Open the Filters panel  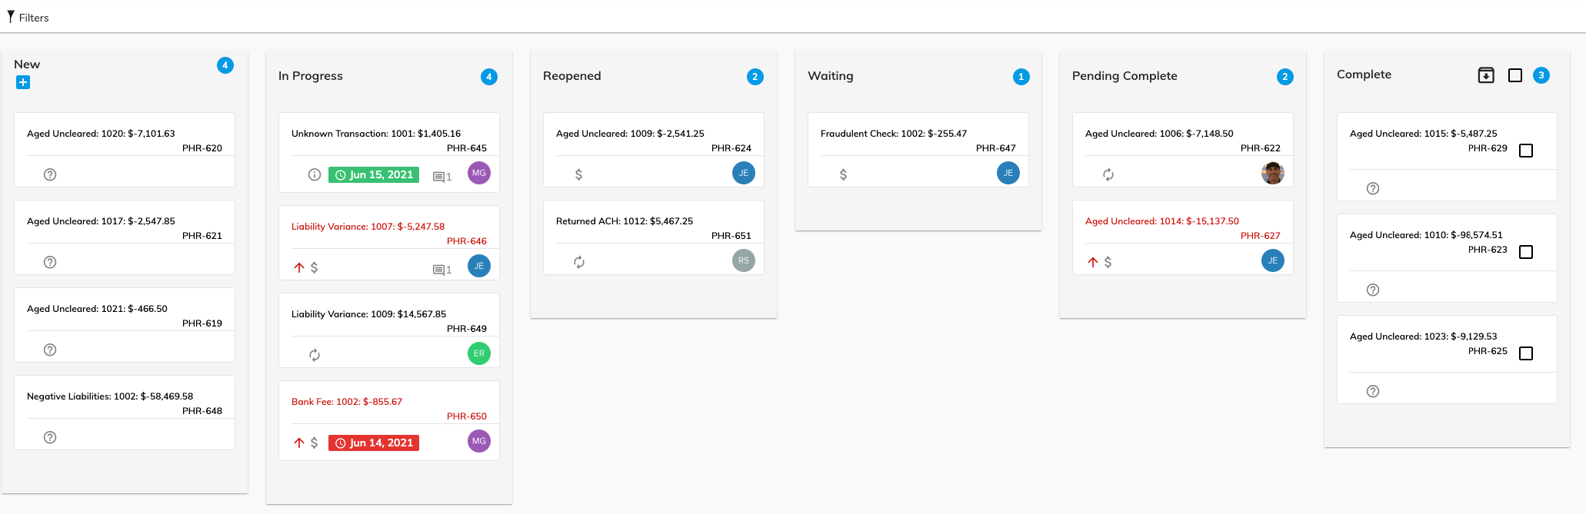28,17
